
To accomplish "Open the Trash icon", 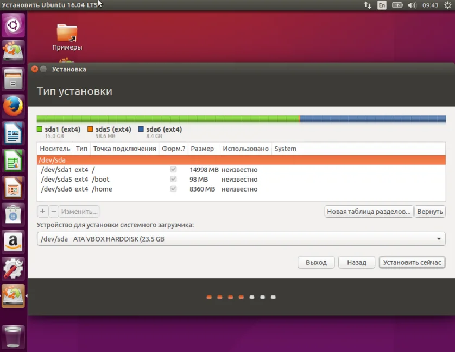I will pos(14,337).
